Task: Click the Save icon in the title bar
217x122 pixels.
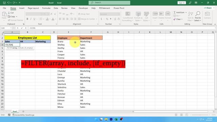Action: (x=4, y=3)
